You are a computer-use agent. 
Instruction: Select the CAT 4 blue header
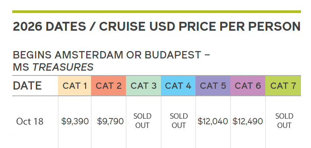tap(178, 86)
